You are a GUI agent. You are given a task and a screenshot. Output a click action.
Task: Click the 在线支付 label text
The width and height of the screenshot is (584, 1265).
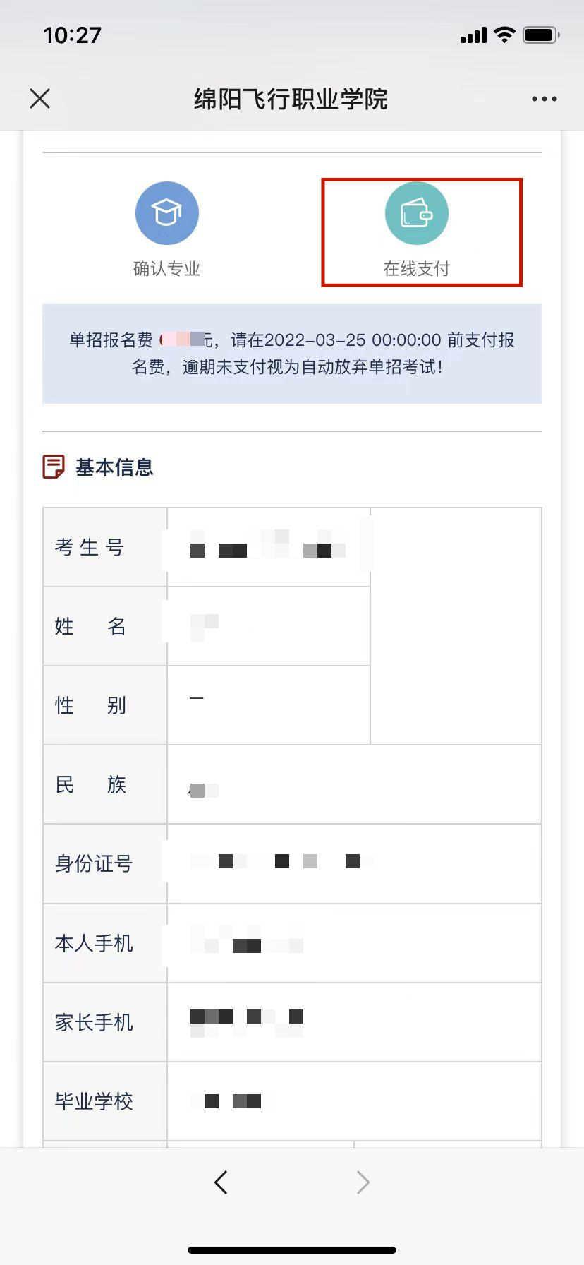point(417,269)
